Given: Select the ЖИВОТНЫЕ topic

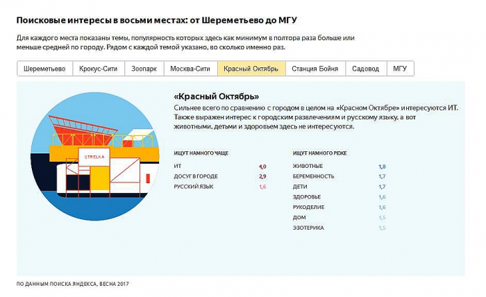Looking at the screenshot, I should (308, 166).
